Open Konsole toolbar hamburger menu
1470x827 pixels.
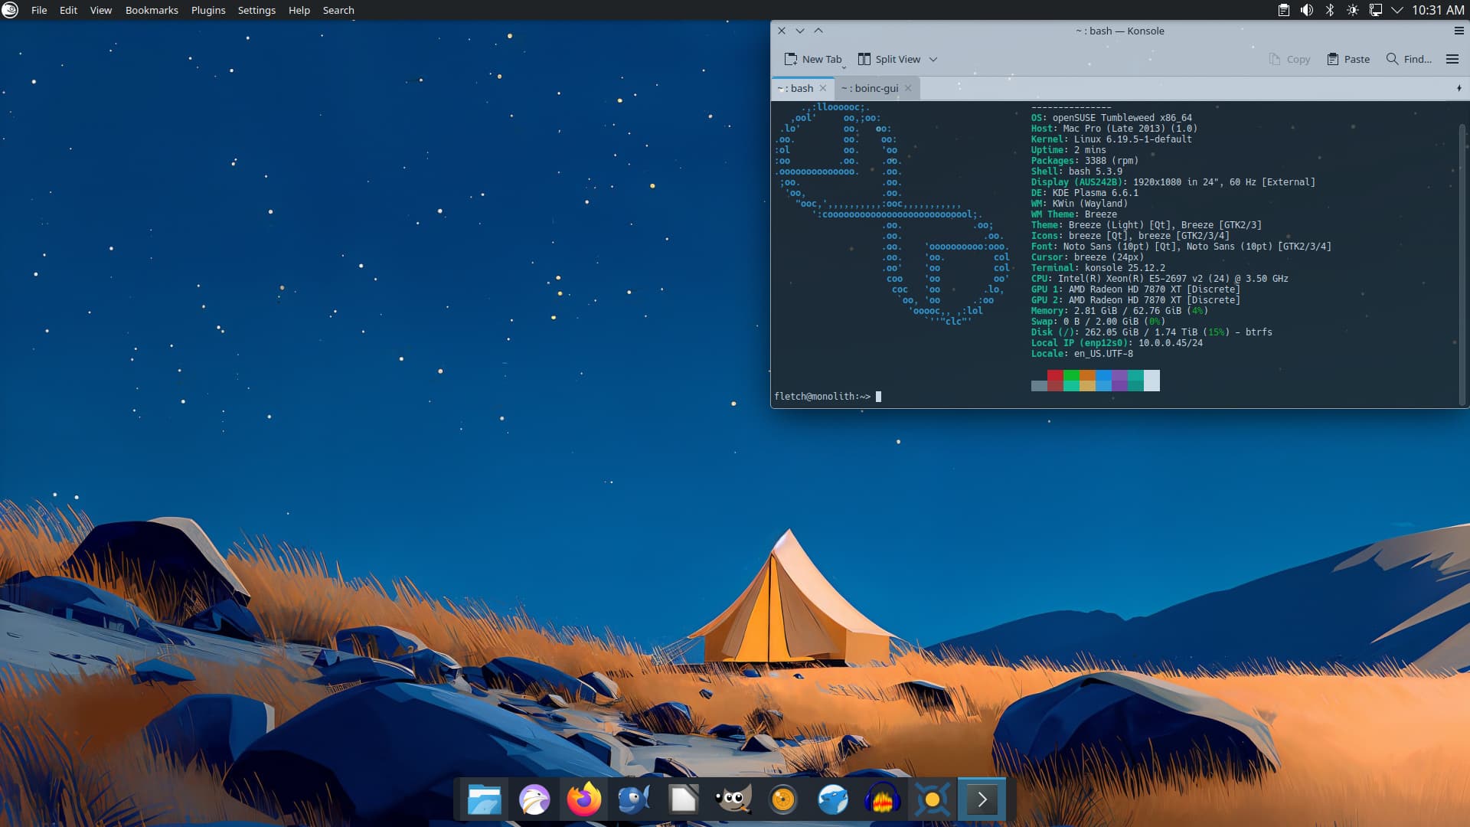coord(1452,59)
